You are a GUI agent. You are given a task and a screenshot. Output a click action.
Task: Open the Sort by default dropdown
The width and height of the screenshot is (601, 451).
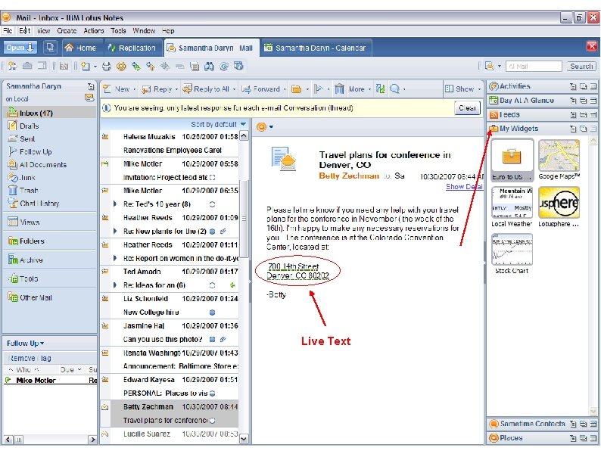point(218,125)
